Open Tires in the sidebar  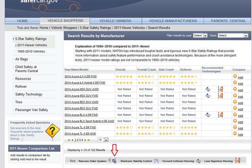click(x=19, y=102)
